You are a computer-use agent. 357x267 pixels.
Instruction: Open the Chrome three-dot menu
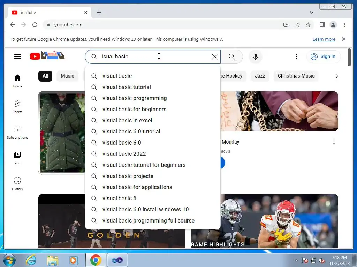point(344,25)
